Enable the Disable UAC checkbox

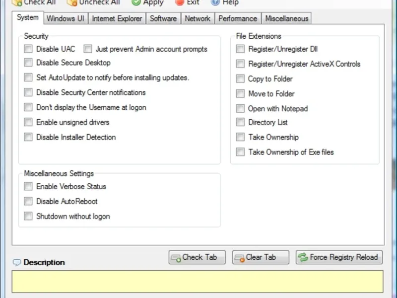[x=28, y=49]
